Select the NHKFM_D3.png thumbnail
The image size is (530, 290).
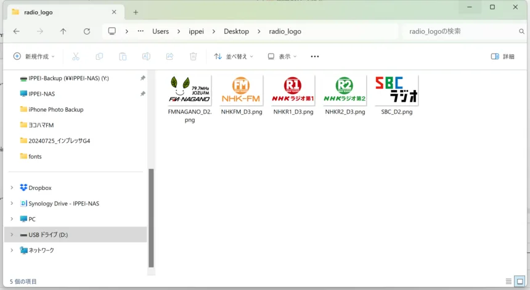(x=242, y=90)
